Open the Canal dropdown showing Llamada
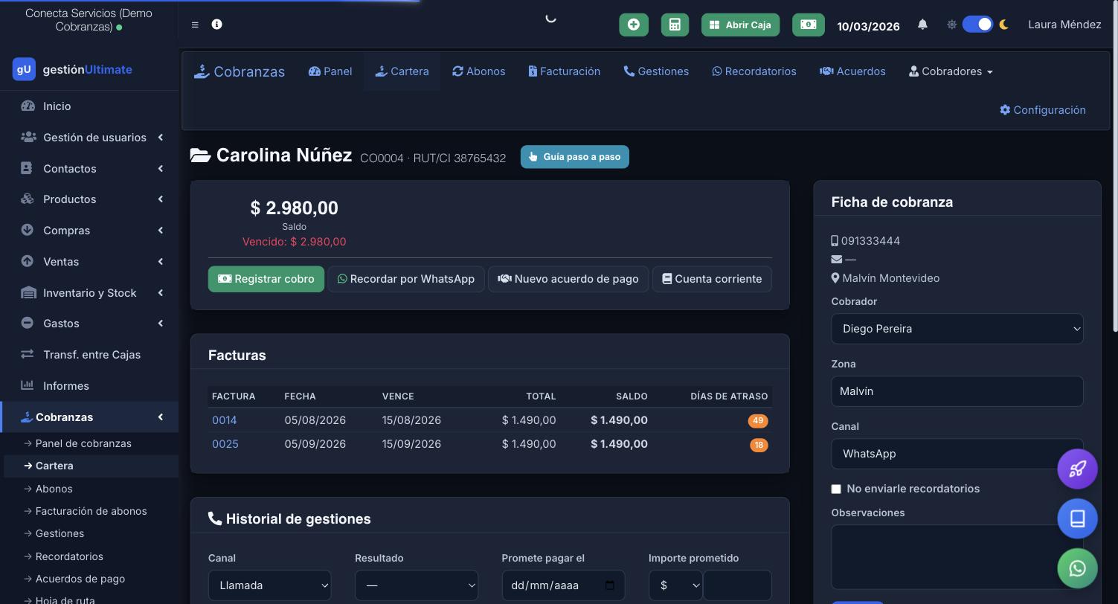The height and width of the screenshot is (604, 1118). tap(269, 585)
